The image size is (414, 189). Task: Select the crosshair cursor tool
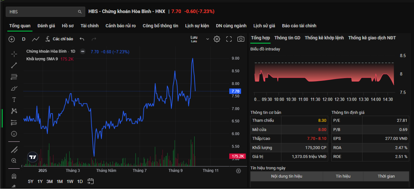pyautogui.click(x=14, y=54)
